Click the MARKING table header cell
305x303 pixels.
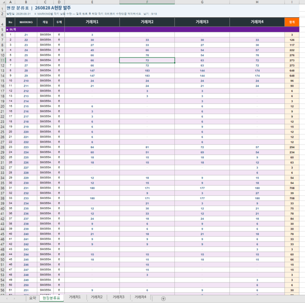click(x=26, y=22)
